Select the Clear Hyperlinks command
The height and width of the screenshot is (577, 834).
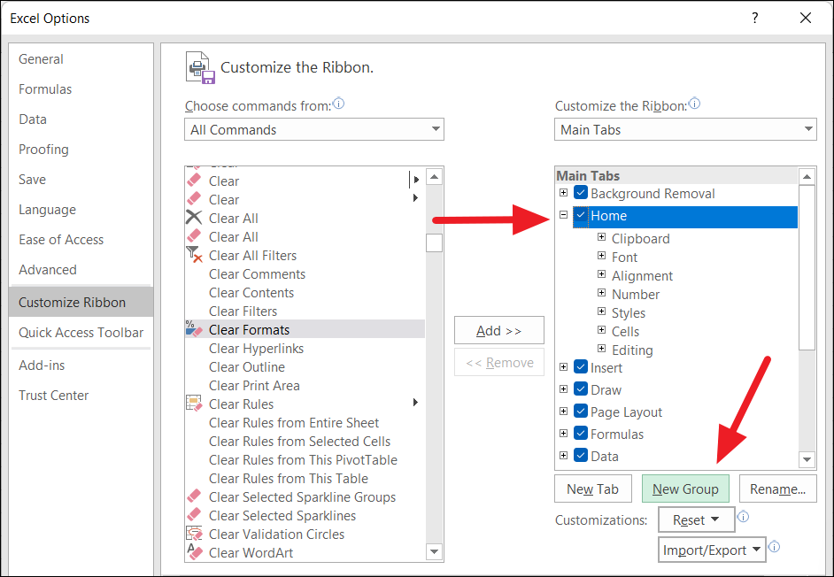(x=305, y=349)
